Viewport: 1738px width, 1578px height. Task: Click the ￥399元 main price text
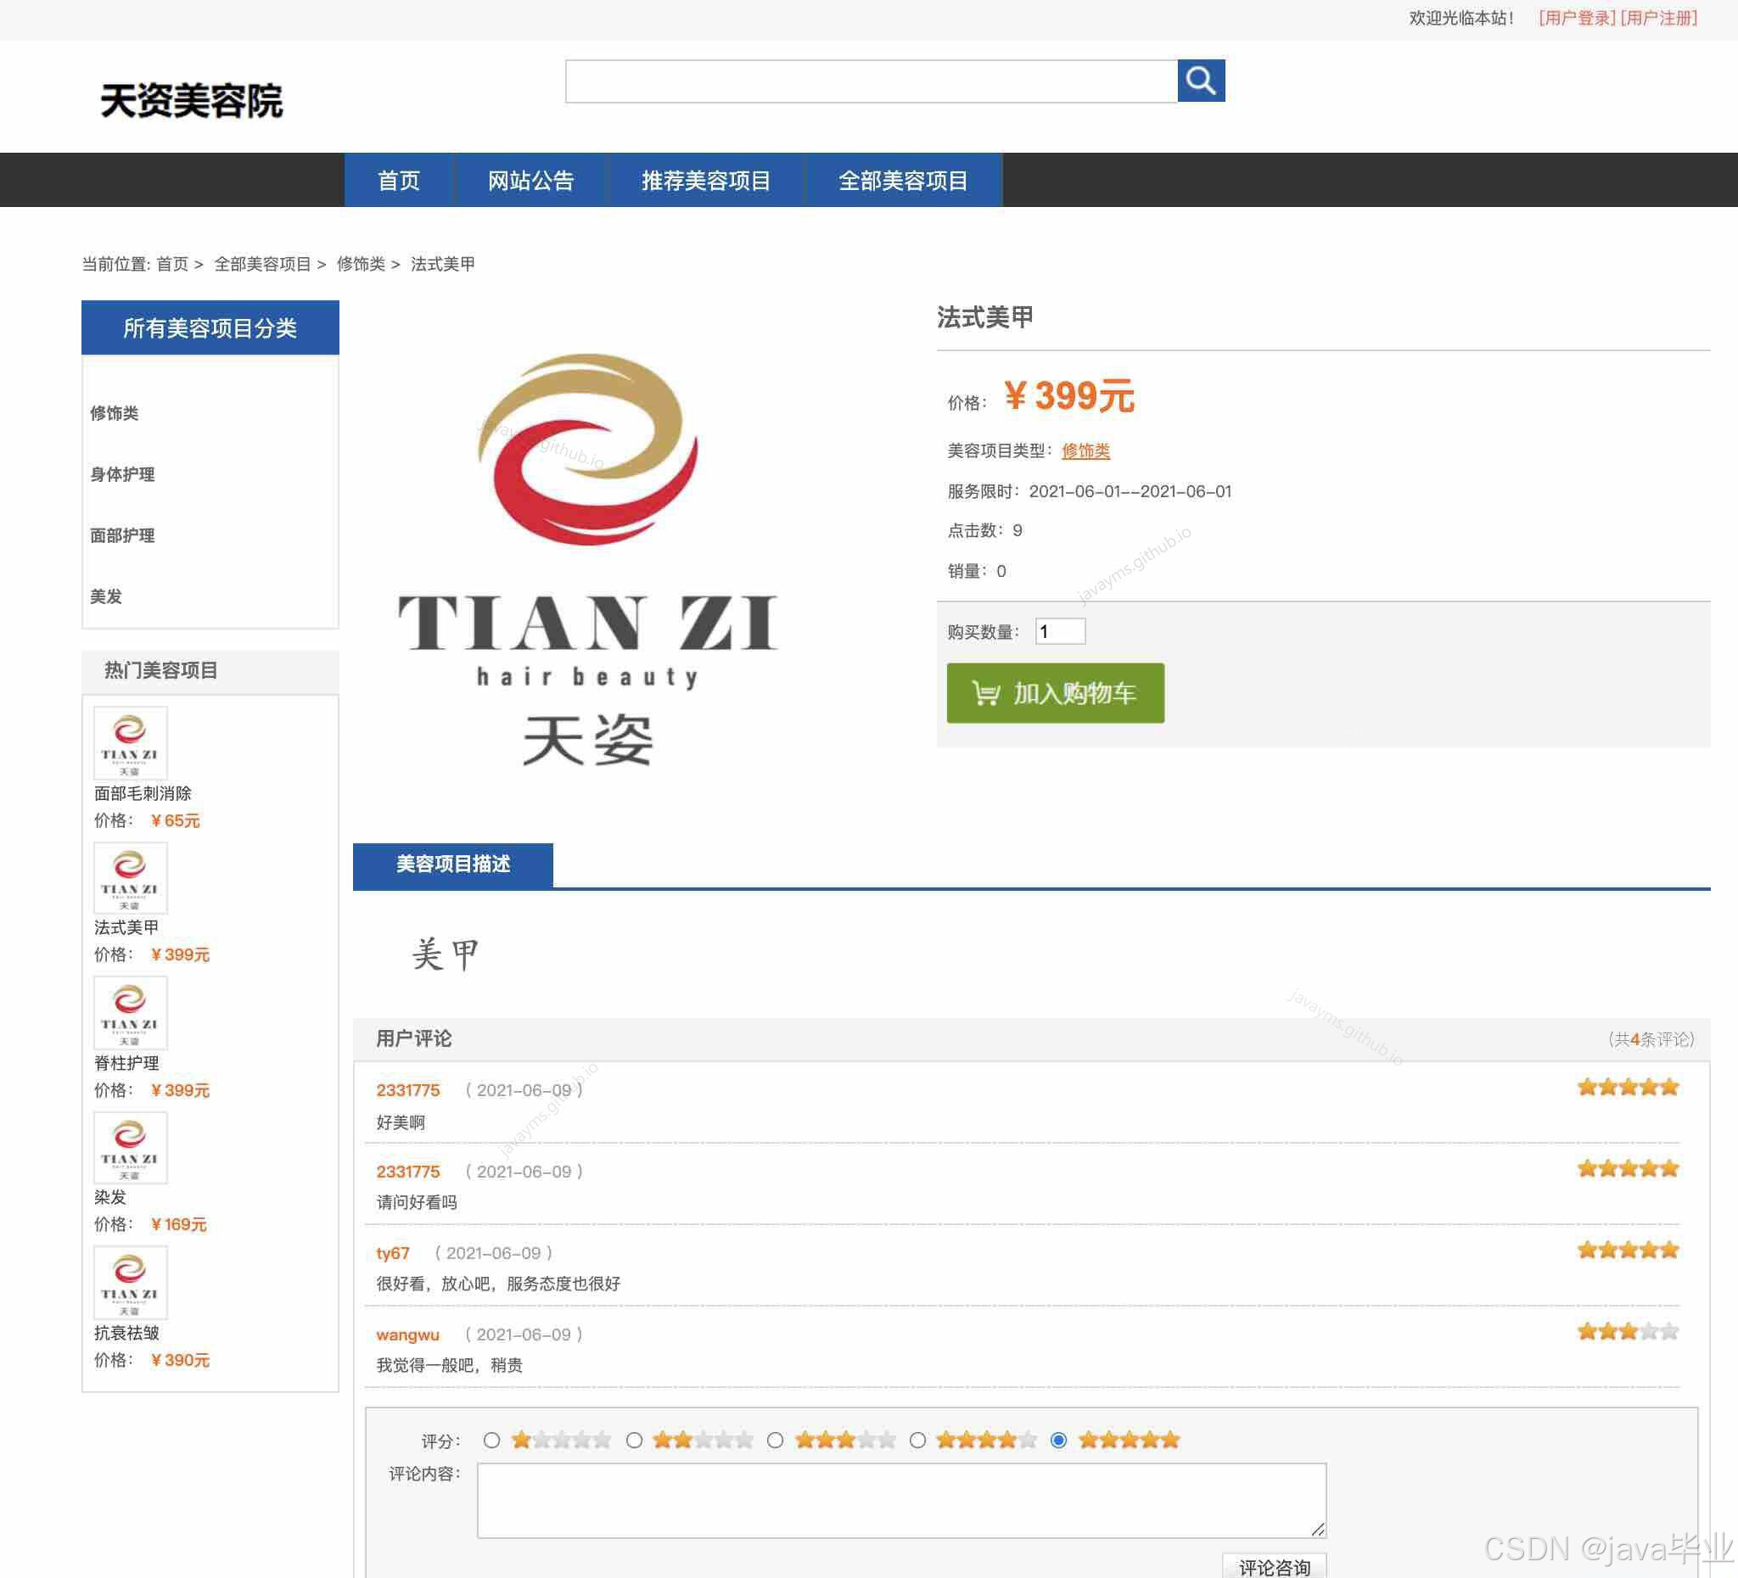click(1069, 396)
